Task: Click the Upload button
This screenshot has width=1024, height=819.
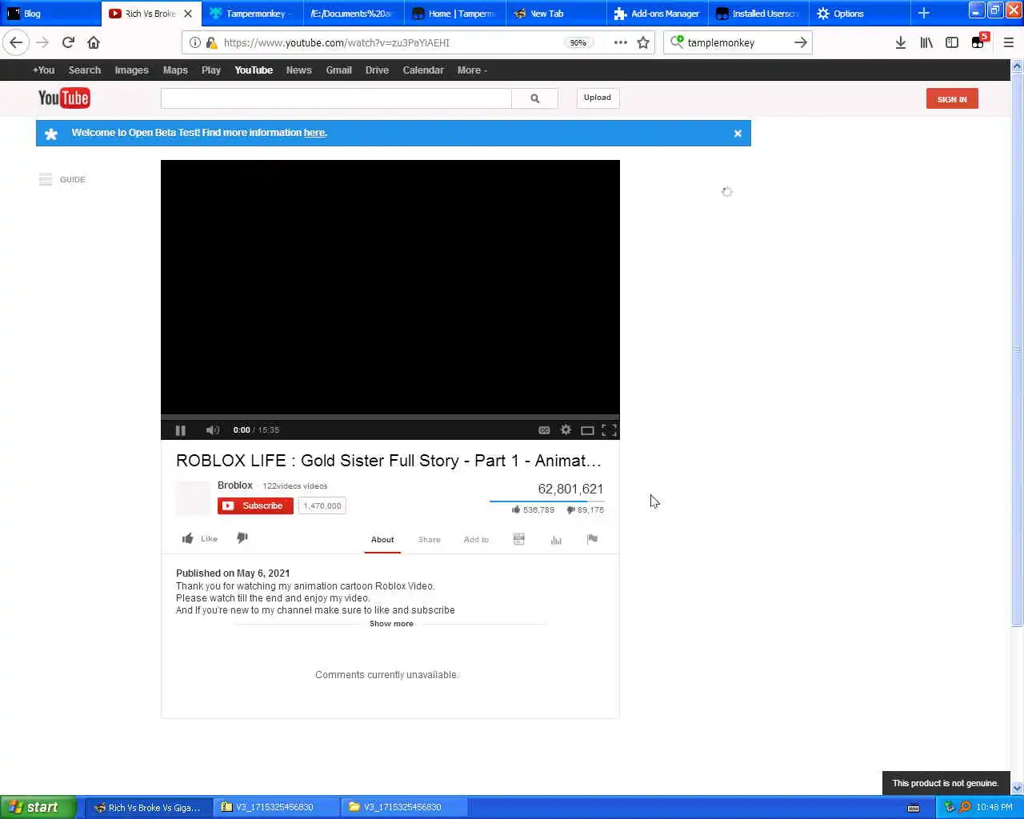Action: click(x=598, y=98)
